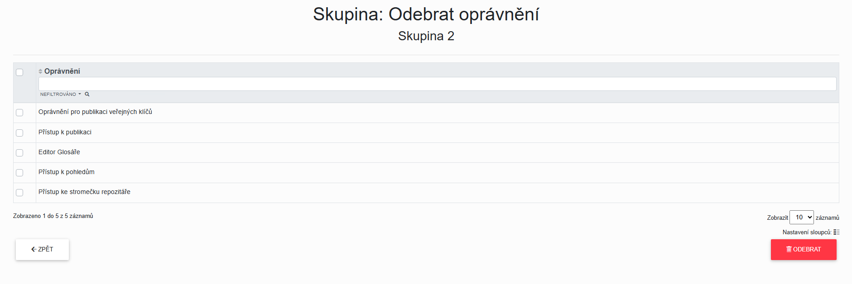This screenshot has height=284, width=852.
Task: Open column settings icon next to Nastavení sloupců
Action: click(x=836, y=232)
